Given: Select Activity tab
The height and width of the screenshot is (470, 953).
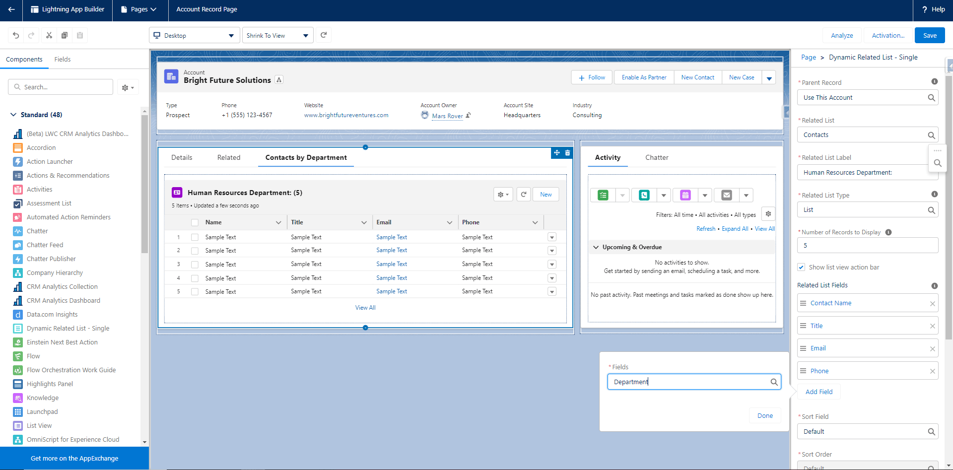Looking at the screenshot, I should tap(608, 158).
